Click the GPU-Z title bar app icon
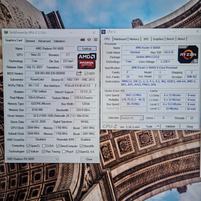The height and width of the screenshot is (201, 201). (6, 32)
